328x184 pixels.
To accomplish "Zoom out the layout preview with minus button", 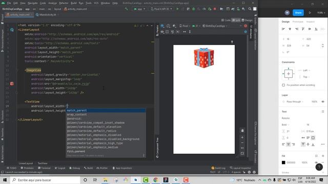I will click(x=242, y=143).
